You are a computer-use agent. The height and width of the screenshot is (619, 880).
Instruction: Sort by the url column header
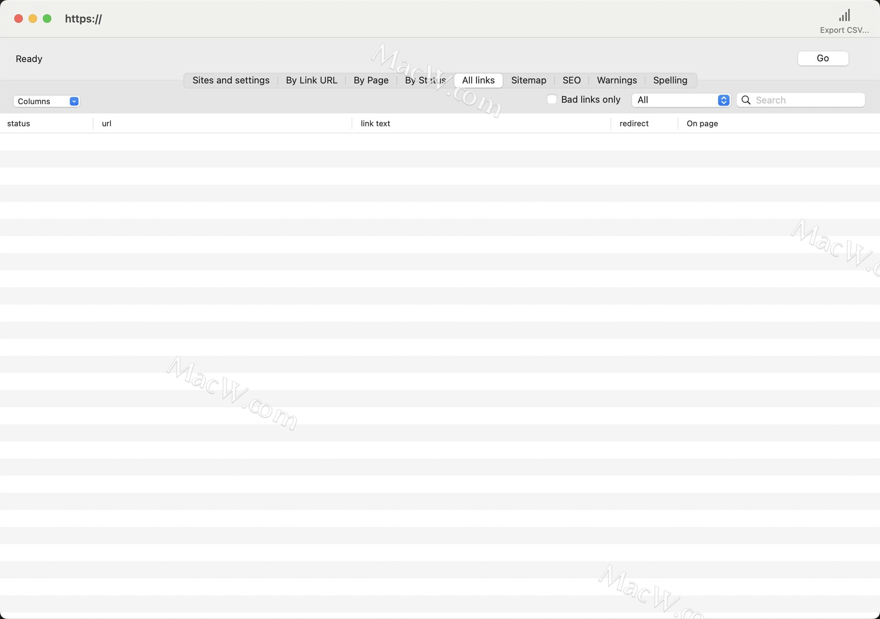pos(222,124)
